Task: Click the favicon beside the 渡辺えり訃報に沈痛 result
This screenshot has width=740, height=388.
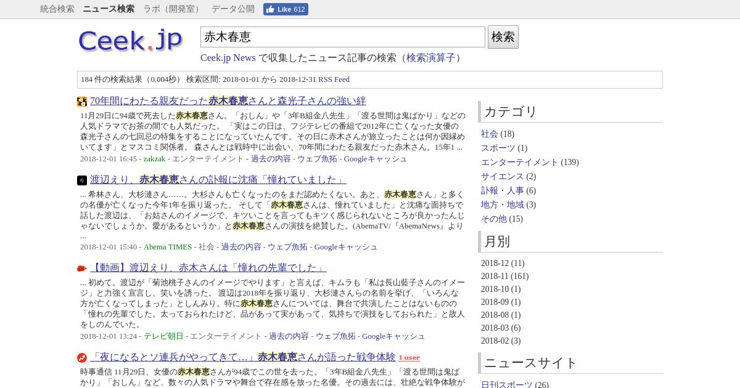Action: coord(82,180)
